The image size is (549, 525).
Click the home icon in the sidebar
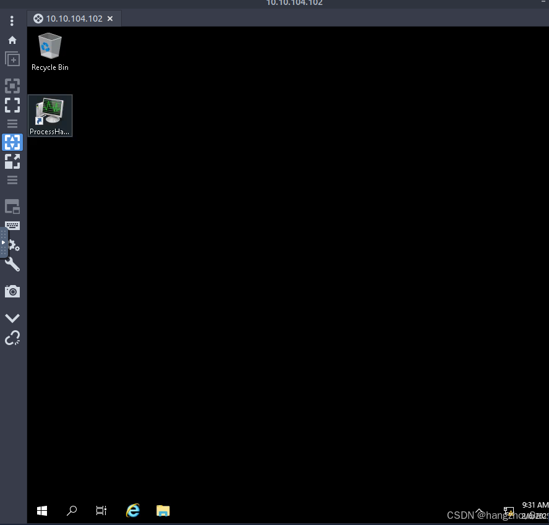pos(12,40)
